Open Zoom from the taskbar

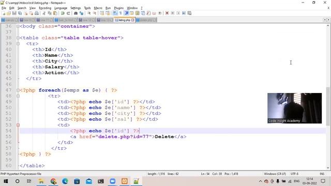point(113,181)
